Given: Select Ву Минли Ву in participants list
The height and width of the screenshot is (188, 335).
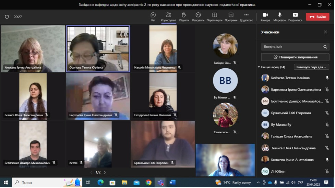Looking at the screenshot, I should click(x=295, y=124).
